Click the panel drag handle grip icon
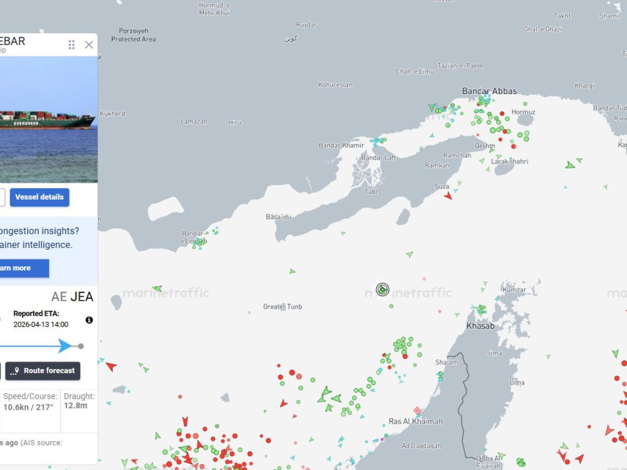Viewport: 627px width, 470px height. (x=72, y=45)
